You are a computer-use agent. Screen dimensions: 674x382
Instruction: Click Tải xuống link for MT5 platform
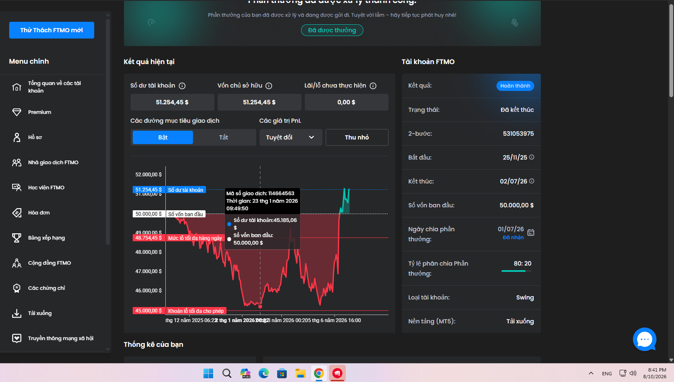(520, 321)
